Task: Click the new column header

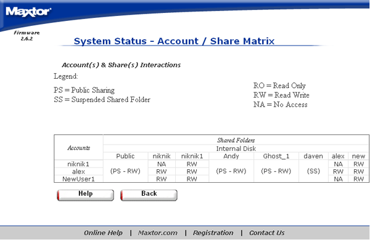Action: 358,156
